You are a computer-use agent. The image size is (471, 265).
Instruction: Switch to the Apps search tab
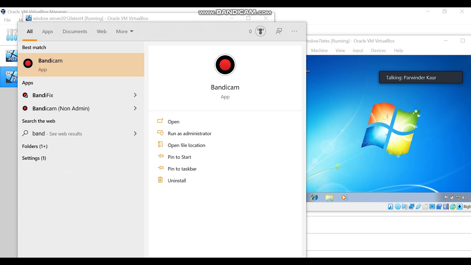(47, 32)
